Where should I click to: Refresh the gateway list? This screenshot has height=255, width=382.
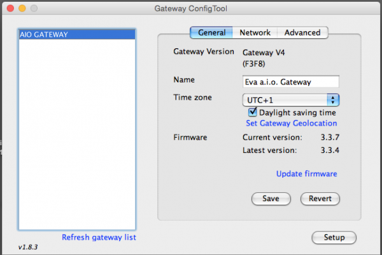click(99, 237)
